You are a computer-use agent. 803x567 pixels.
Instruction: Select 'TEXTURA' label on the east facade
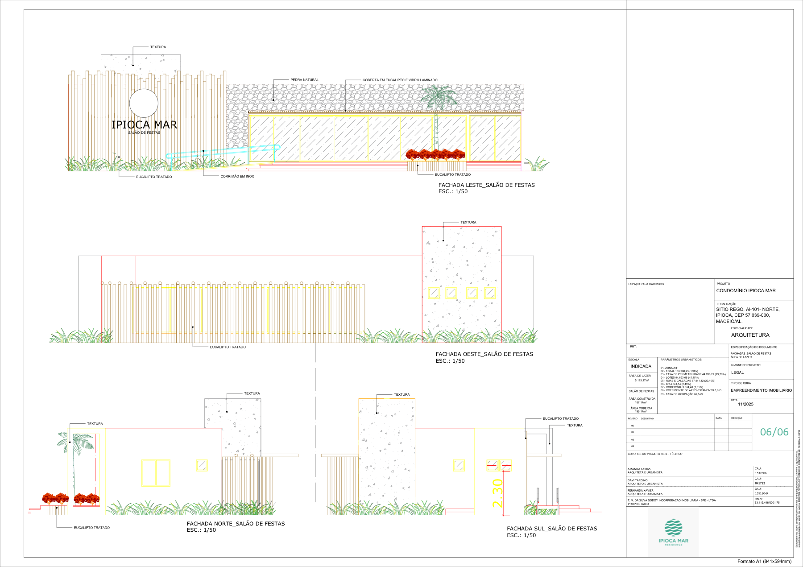coord(158,47)
